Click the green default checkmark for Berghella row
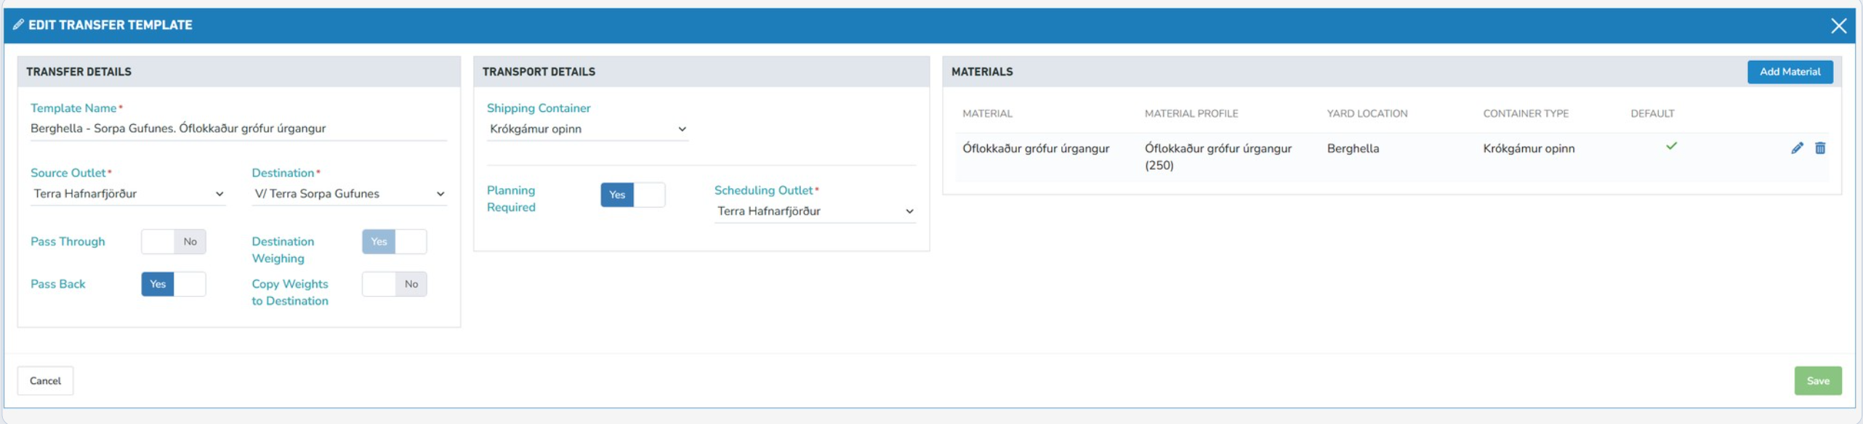Image resolution: width=1863 pixels, height=424 pixels. pyautogui.click(x=1672, y=146)
